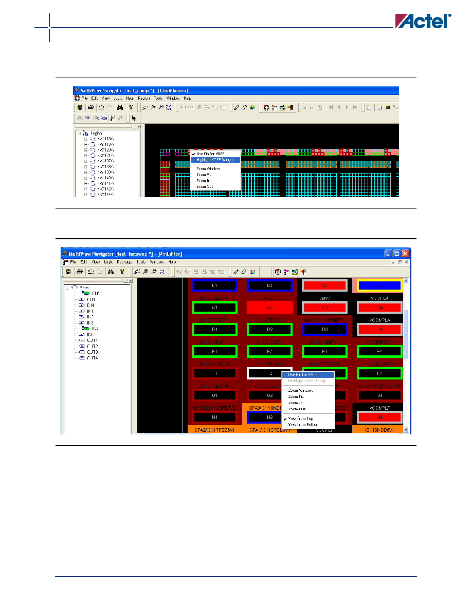The image size is (472, 610).
Task: Toggle 'View from Top' in PinEditor context menu
Action: click(301, 418)
